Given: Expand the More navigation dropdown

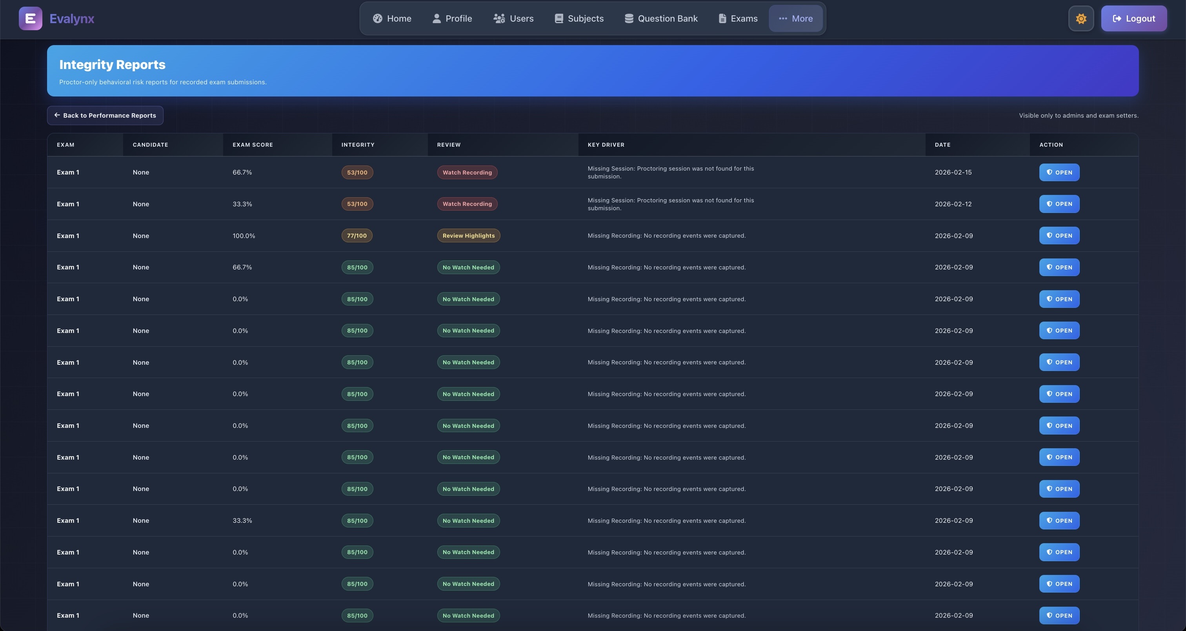Looking at the screenshot, I should click(x=796, y=18).
